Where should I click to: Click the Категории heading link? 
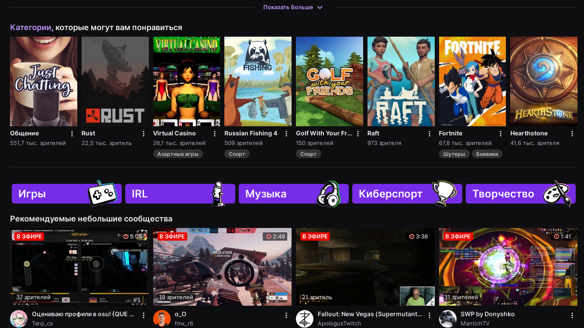tap(31, 27)
